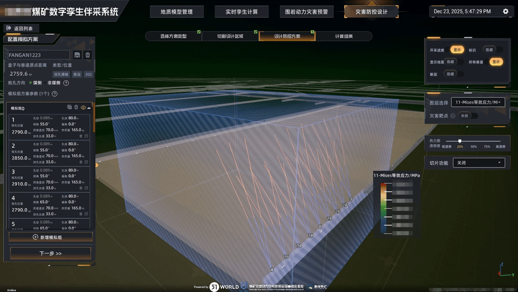
Task: Click the 下一步 button
Action: tap(50, 253)
